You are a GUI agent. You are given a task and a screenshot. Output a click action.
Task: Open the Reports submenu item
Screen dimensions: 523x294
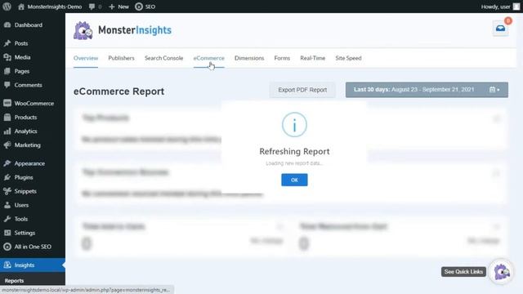coord(14,281)
